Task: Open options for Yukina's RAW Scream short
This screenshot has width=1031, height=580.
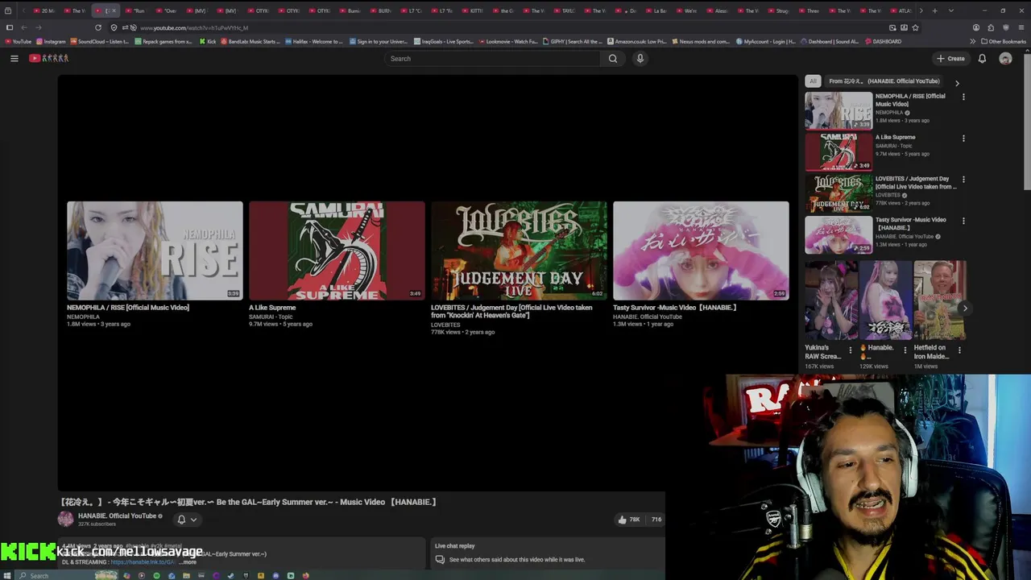Action: [851, 350]
